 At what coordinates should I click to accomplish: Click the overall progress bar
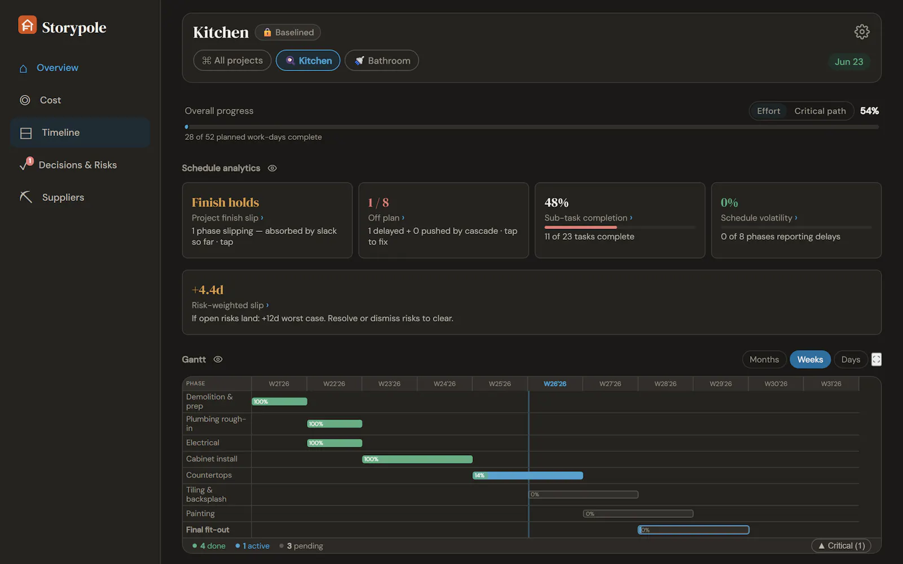tap(532, 127)
